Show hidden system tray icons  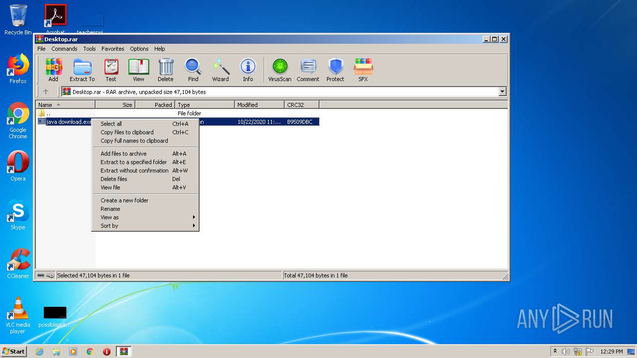tap(555, 351)
